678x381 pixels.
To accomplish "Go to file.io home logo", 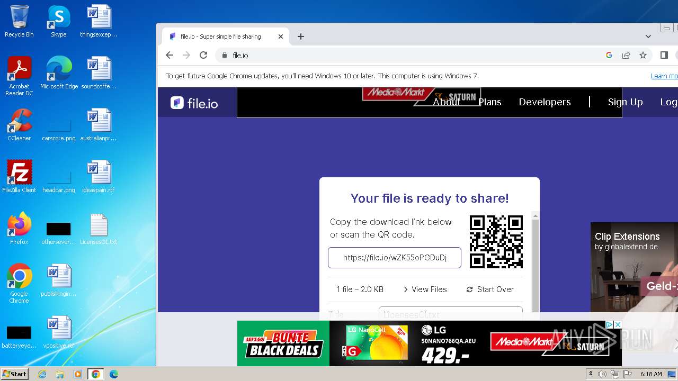I will (x=194, y=103).
